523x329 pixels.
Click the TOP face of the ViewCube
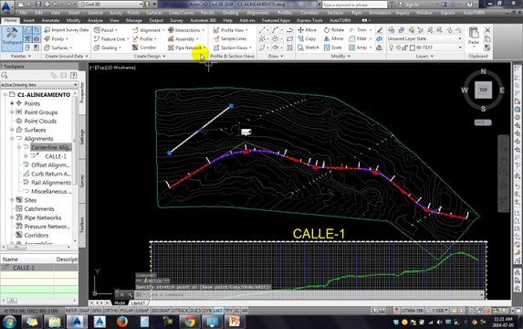point(484,90)
